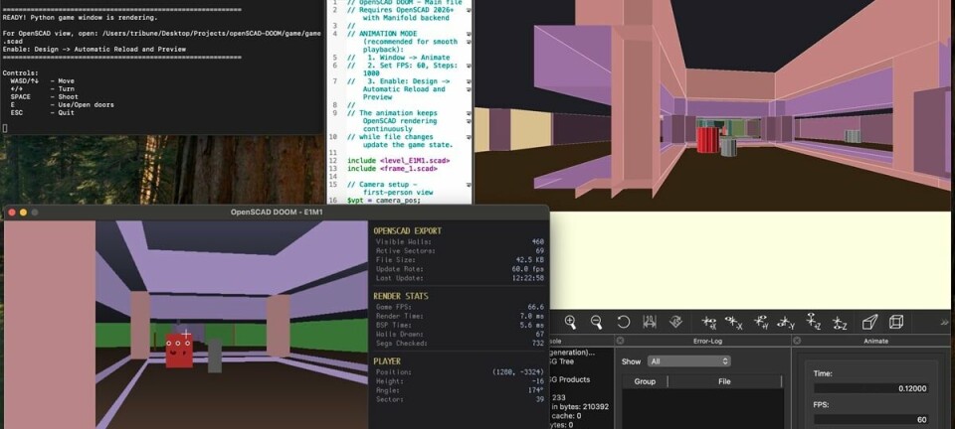Click the gray barrel beside the red barrel in OpenSCAD viewport
This screenshot has width=955, height=429.
tap(728, 148)
